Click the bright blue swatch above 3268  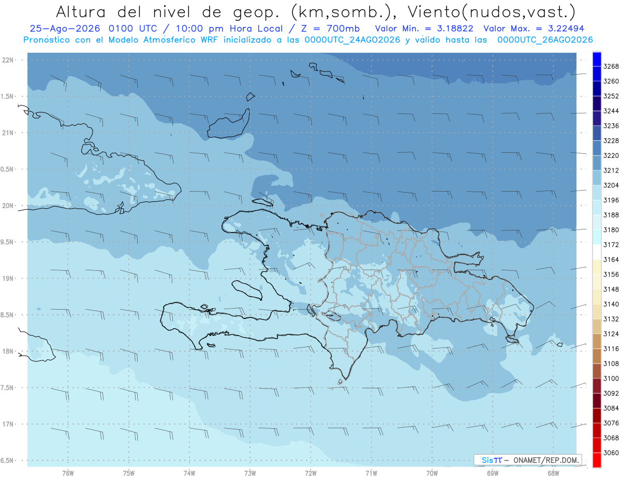point(597,59)
